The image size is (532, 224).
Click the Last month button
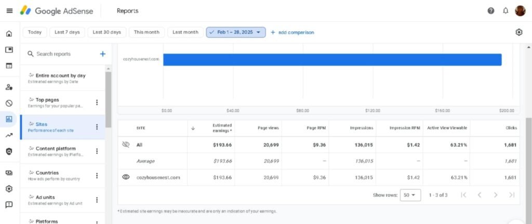point(185,32)
